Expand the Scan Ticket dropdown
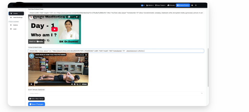 tap(160, 5)
